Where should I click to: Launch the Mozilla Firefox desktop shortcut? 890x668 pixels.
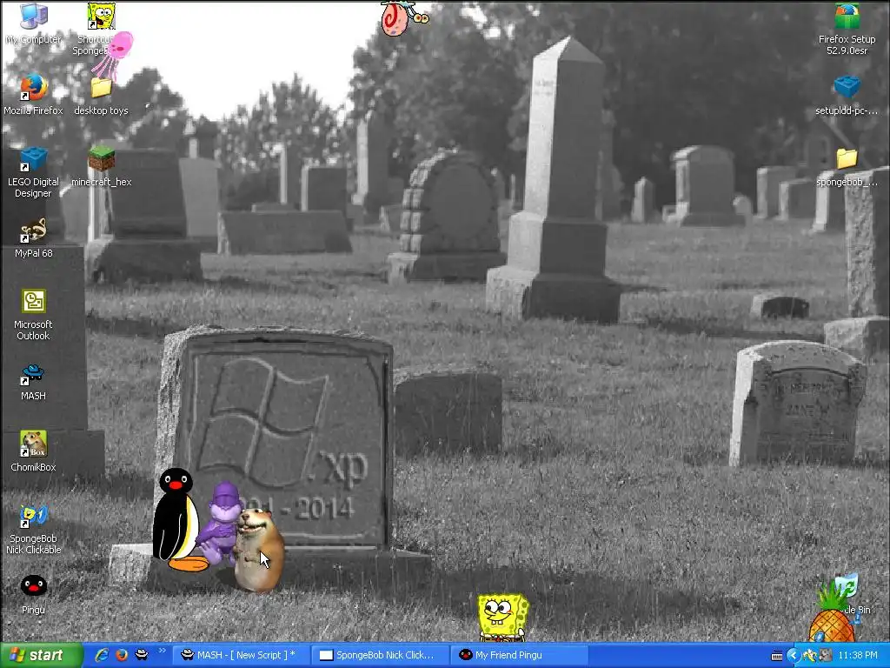point(34,94)
